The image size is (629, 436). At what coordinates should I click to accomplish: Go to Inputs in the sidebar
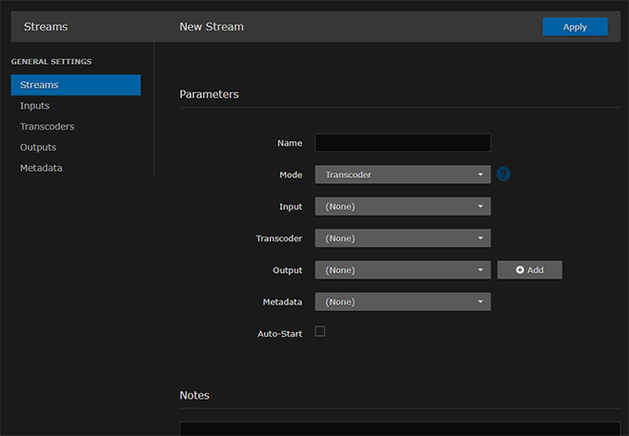click(35, 106)
